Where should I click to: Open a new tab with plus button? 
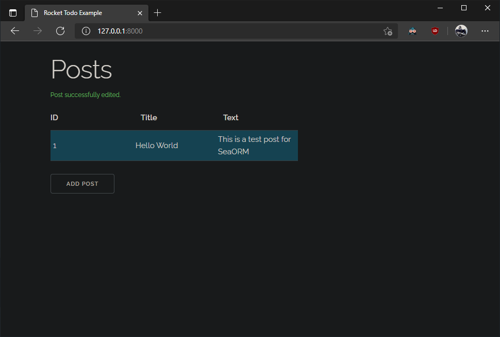(157, 13)
